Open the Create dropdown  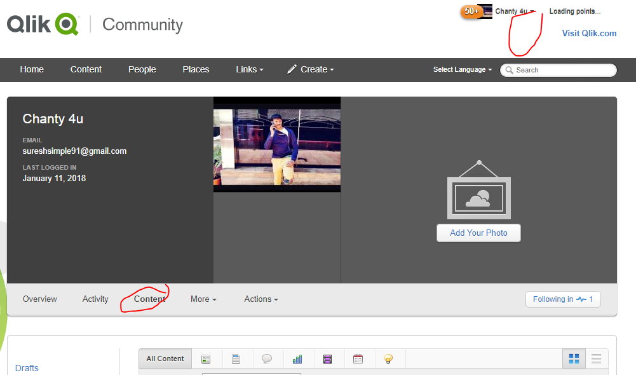point(311,69)
